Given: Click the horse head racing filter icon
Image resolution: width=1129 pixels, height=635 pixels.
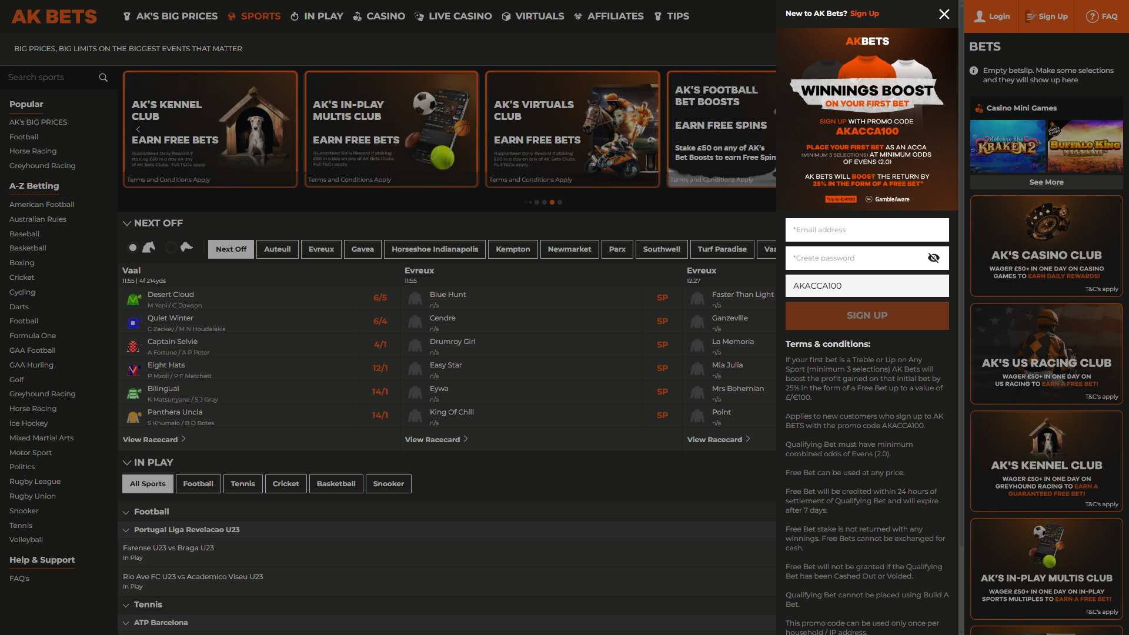Looking at the screenshot, I should pos(149,247).
